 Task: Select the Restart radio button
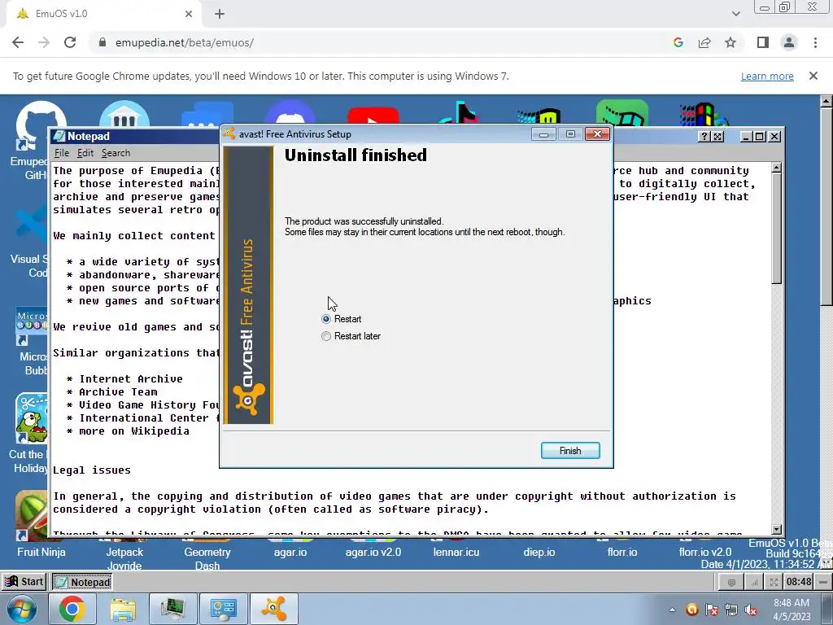coord(326,319)
